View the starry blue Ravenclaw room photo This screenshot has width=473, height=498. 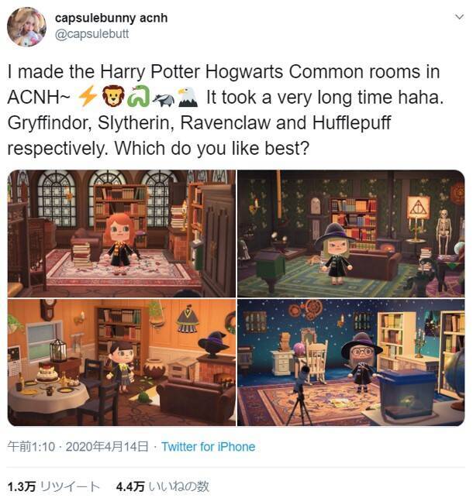tap(351, 362)
